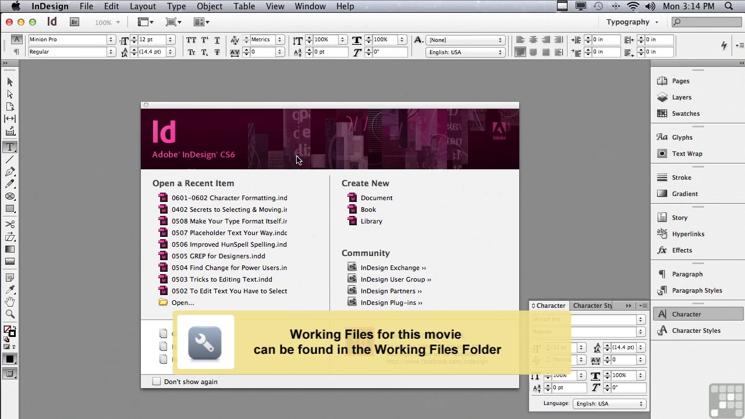
Task: Open the Metrics kerning dropdown
Action: click(279, 40)
